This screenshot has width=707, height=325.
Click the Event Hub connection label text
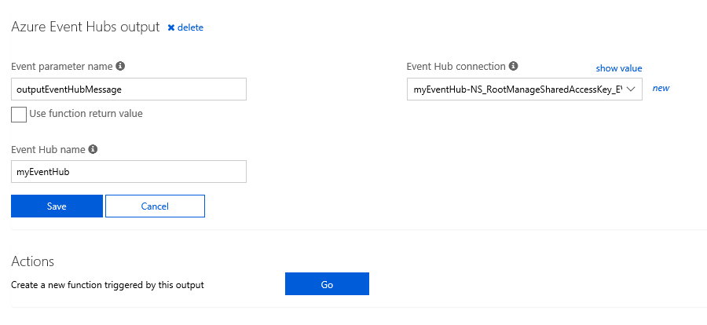(x=456, y=67)
